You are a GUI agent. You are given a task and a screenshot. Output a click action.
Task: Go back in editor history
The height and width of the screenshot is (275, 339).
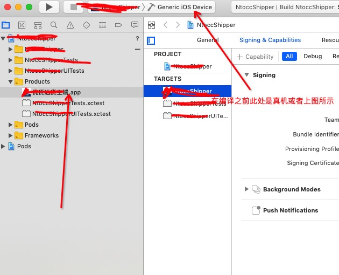tap(166, 25)
